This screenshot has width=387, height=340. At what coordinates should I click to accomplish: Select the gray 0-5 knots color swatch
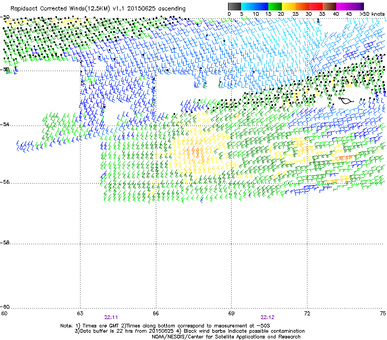[234, 6]
